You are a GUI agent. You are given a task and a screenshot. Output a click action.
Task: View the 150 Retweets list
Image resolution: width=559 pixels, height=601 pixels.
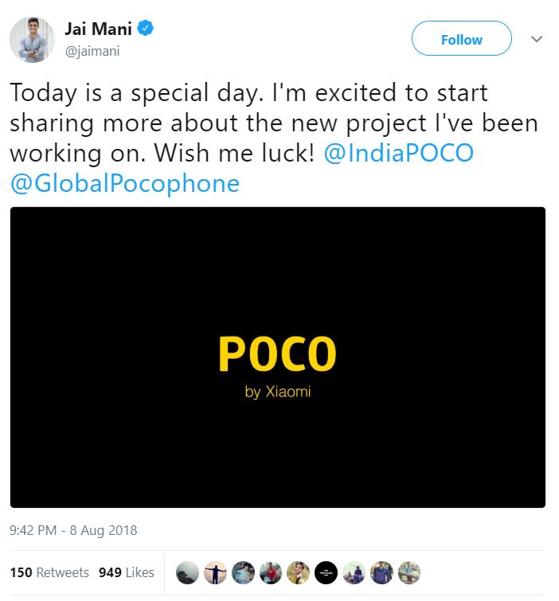[x=49, y=572]
